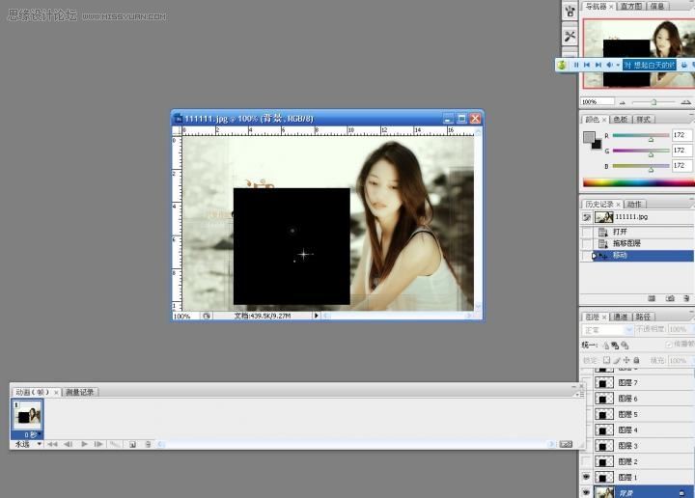Switch to the 直方图 histogram tab
Screen dimensions: 695x498
[630, 6]
